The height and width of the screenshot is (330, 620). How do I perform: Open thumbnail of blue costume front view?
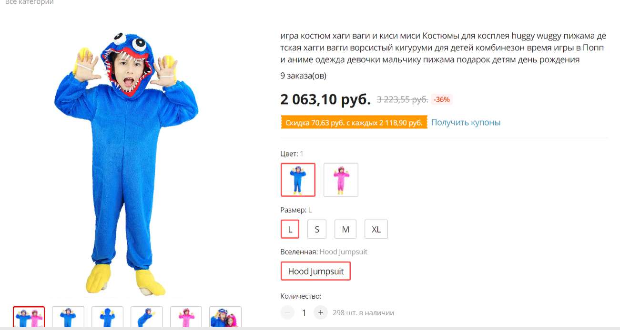(68, 317)
